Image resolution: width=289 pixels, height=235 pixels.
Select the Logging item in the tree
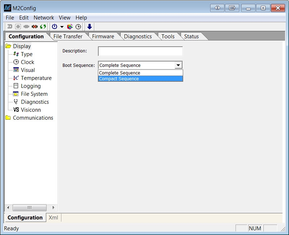(31, 86)
